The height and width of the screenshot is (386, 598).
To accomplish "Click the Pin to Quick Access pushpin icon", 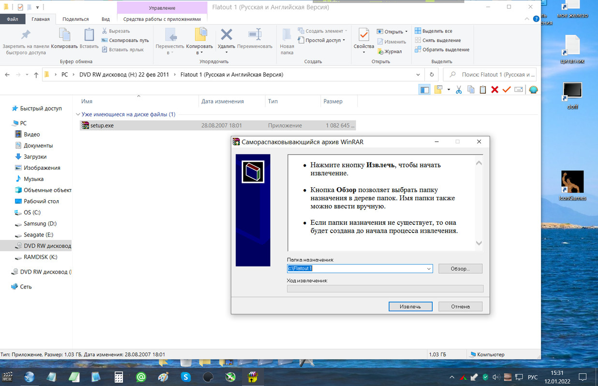I will tap(26, 34).
